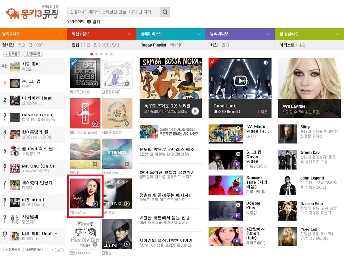Click bottom 전체다운 download-all button
This screenshot has height=258, width=344.
pos(33,250)
